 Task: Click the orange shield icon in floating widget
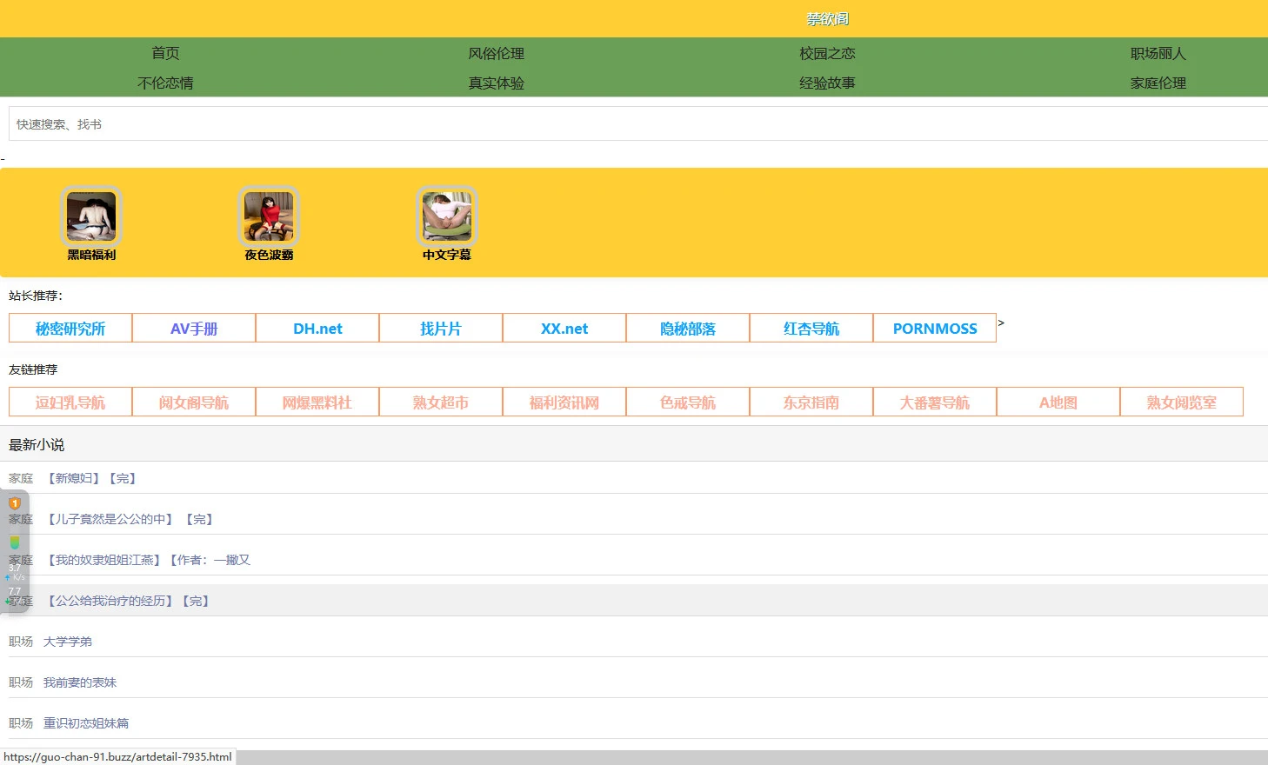(x=15, y=503)
